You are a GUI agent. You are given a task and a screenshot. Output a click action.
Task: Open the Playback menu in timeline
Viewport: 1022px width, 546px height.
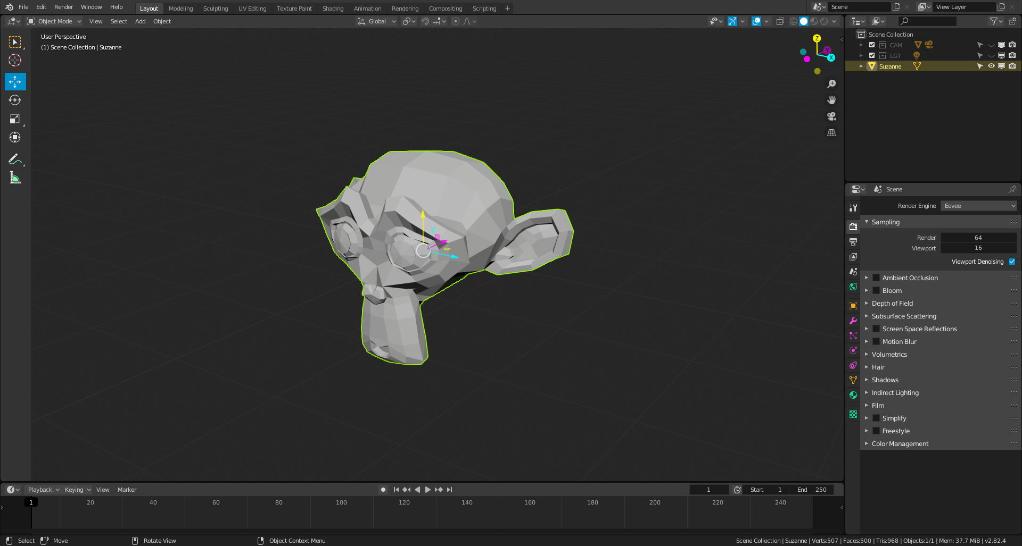point(44,490)
